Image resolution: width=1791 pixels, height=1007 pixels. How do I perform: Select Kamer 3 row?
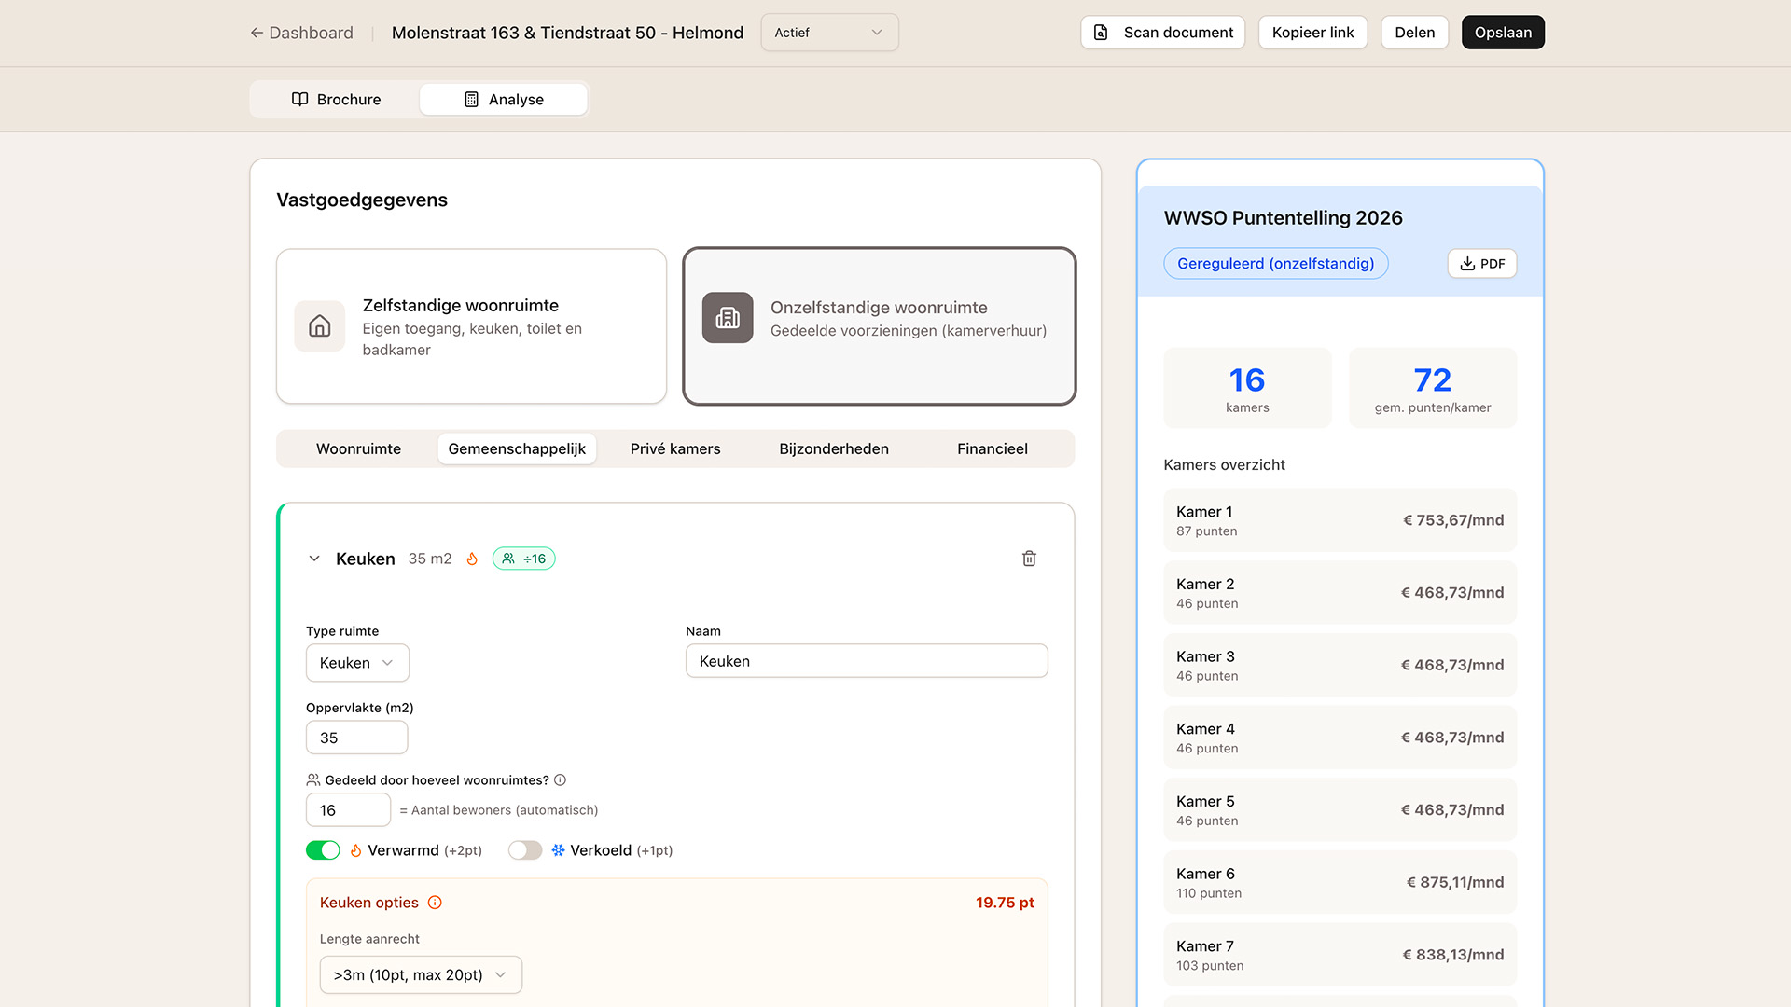pyautogui.click(x=1340, y=666)
